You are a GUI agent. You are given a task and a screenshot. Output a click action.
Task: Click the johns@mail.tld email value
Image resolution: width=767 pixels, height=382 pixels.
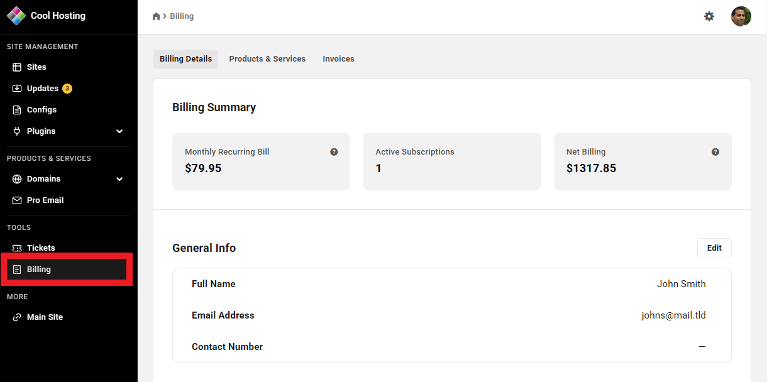674,315
